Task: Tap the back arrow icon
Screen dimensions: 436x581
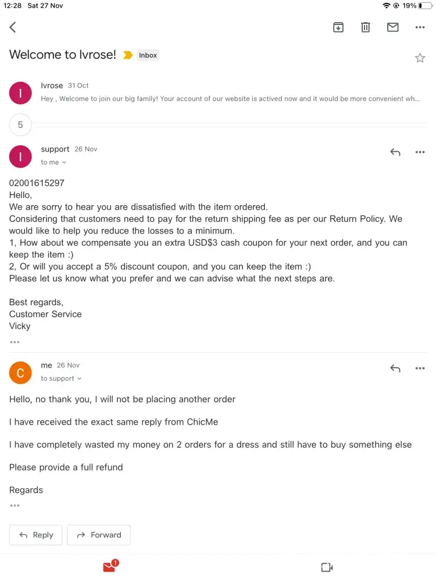Action: (13, 27)
